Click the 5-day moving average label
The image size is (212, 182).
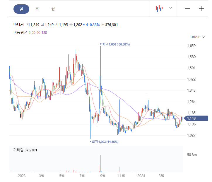30,33
